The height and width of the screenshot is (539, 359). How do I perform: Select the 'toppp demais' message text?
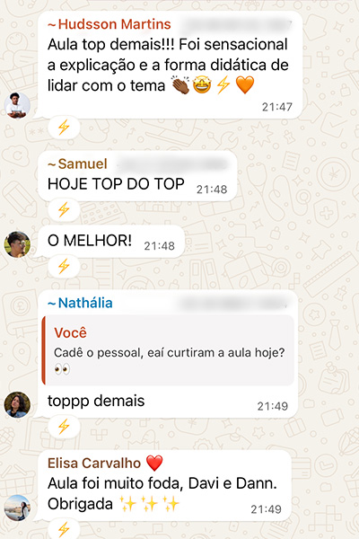pos(96,401)
